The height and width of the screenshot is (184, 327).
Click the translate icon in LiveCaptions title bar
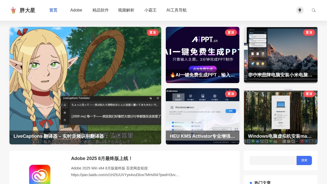coord(151,98)
